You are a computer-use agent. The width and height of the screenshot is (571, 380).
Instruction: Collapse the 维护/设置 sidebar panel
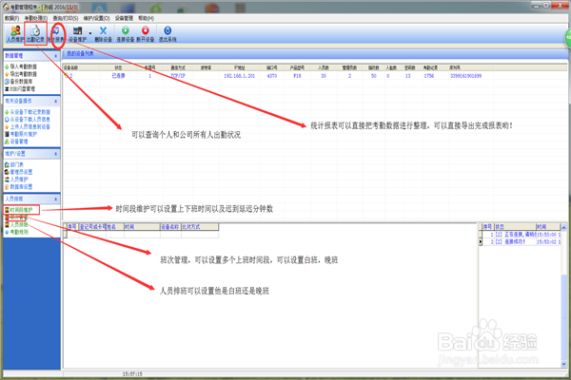(x=56, y=154)
